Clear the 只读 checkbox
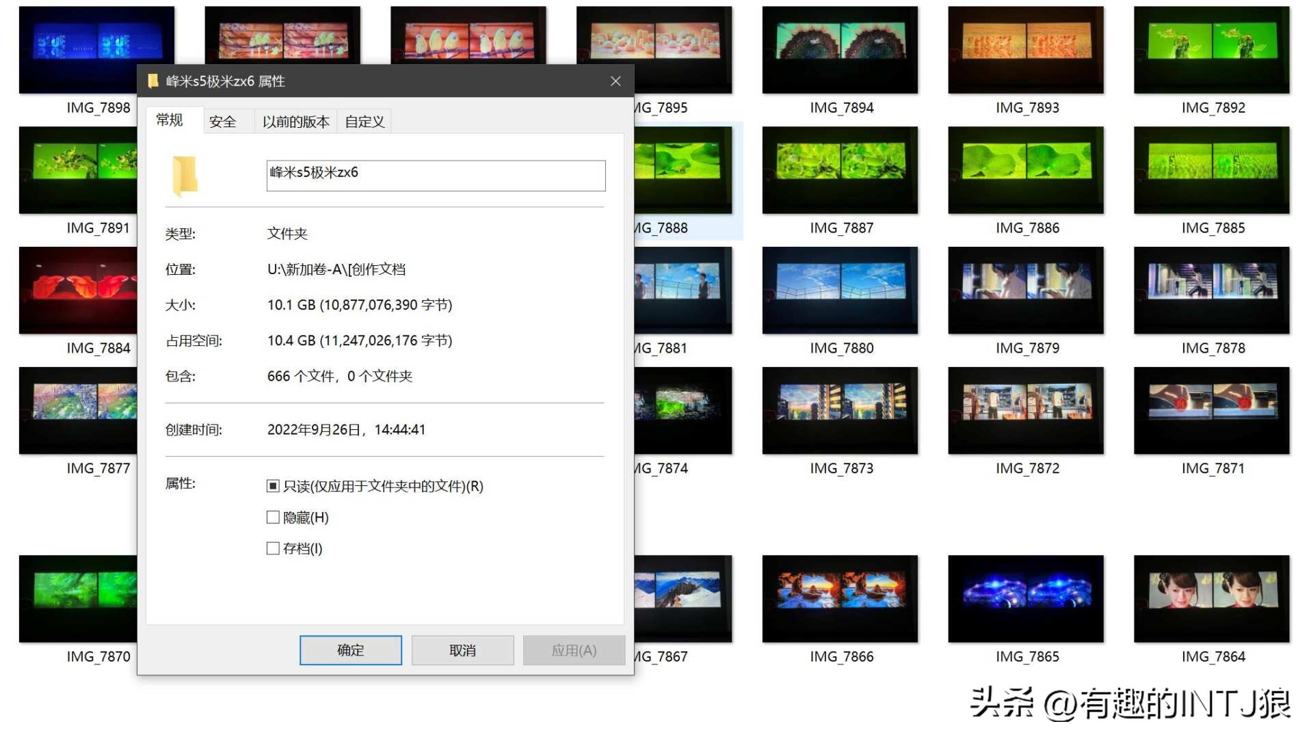The image size is (1313, 741). pos(273,485)
